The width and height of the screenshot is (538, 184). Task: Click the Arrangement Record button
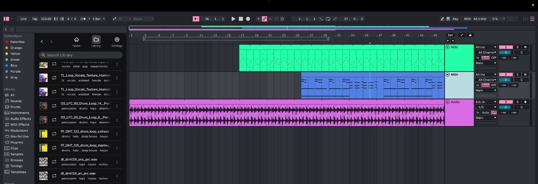tap(248, 19)
